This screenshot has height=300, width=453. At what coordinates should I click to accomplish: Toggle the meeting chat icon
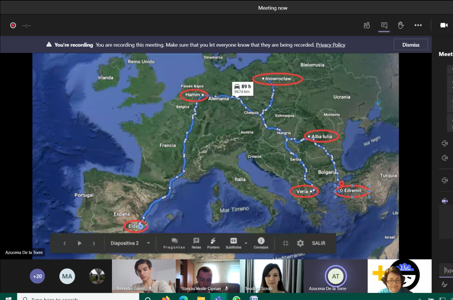point(384,25)
